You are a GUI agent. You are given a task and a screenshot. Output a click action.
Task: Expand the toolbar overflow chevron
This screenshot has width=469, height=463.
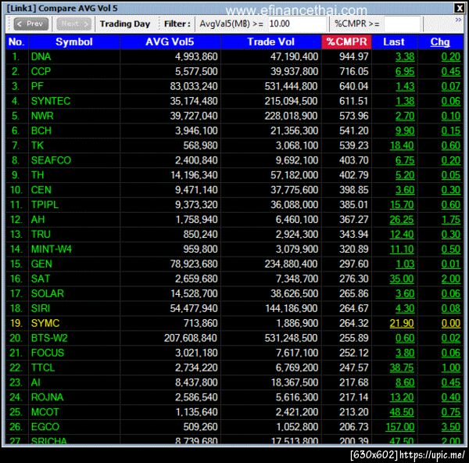click(x=458, y=20)
